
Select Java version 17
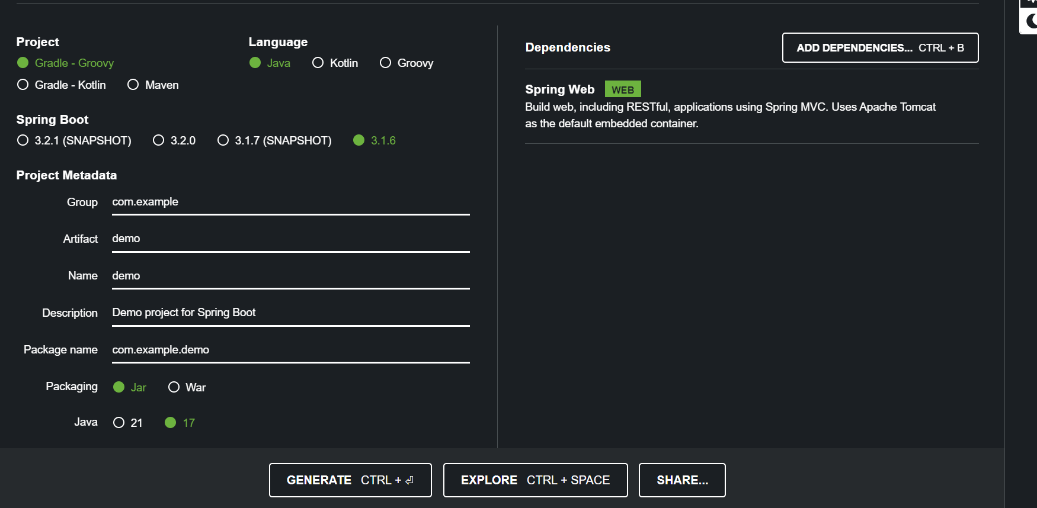coord(180,423)
